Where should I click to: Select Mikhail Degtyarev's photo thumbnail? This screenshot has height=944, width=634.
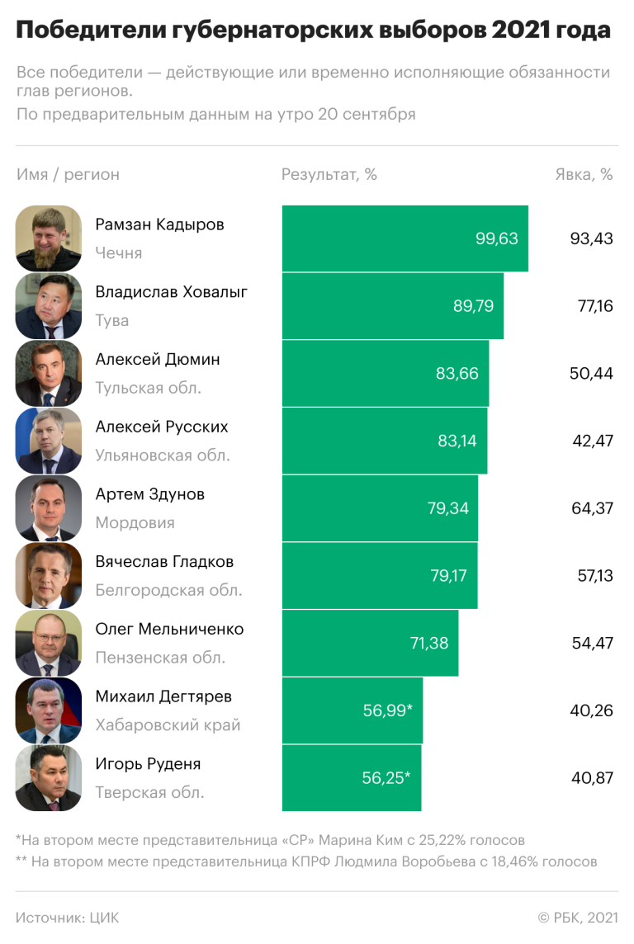[48, 710]
